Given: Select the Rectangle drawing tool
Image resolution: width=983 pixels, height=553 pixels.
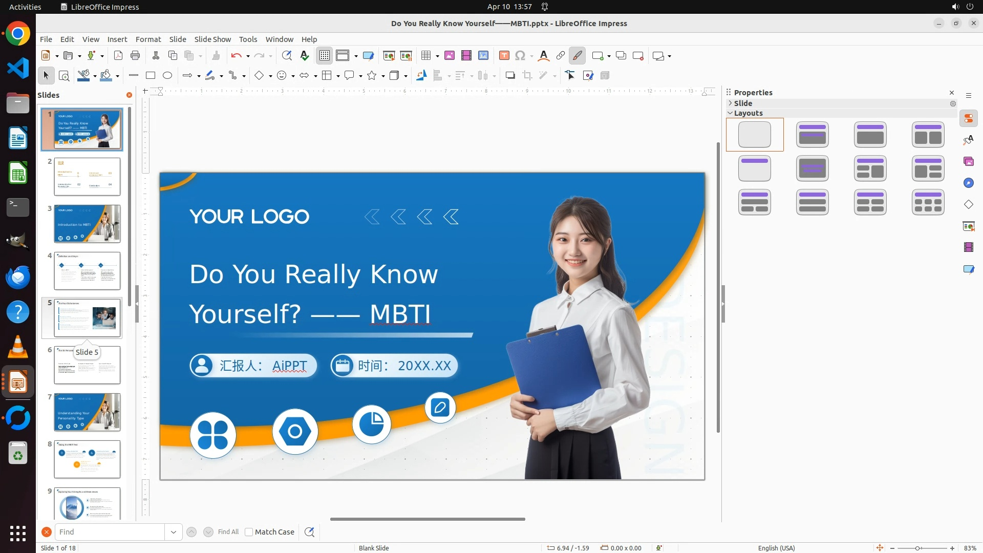Looking at the screenshot, I should [151, 76].
